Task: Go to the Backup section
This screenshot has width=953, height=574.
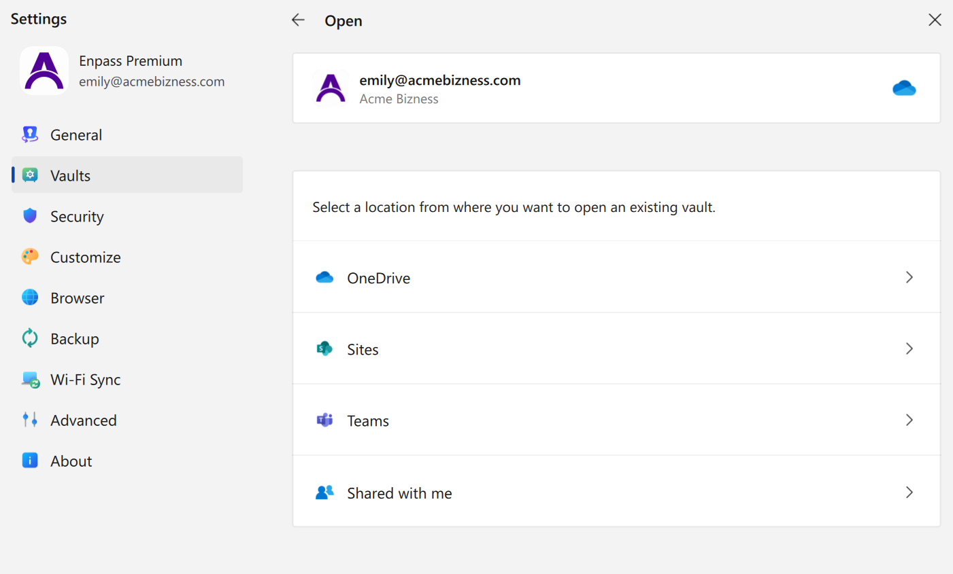Action: pos(127,338)
